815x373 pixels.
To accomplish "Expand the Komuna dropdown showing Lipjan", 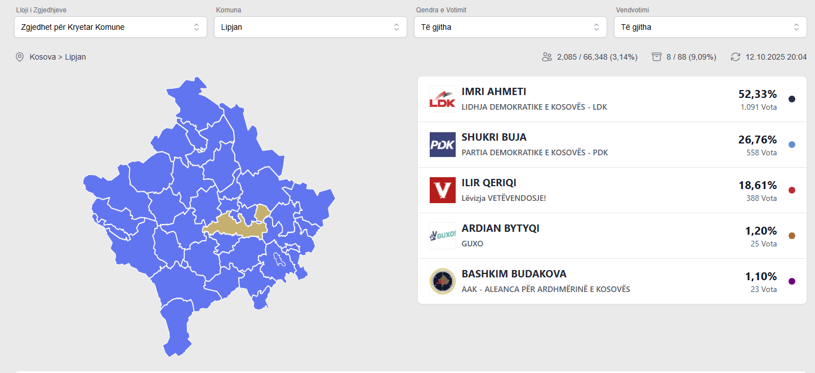I will 310,27.
